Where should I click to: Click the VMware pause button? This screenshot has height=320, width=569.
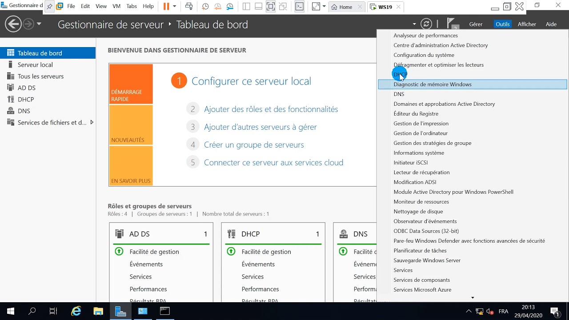(166, 7)
